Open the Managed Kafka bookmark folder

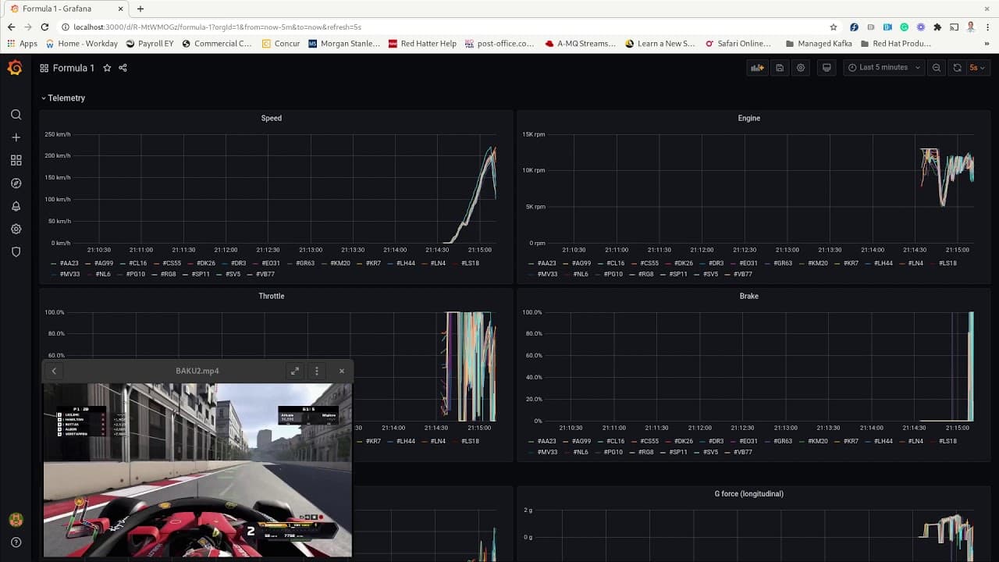click(819, 44)
